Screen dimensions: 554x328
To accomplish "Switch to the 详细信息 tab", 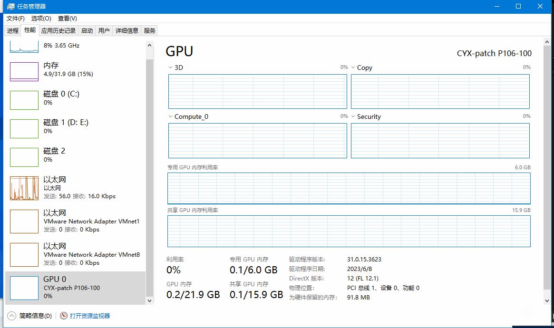I will click(127, 31).
